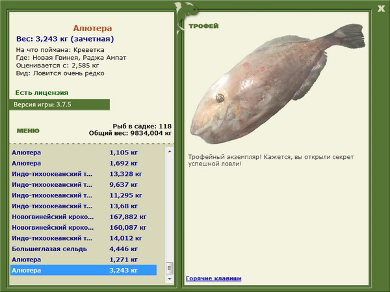The height and width of the screenshot is (292, 390).
Task: Click the Алютера title heading
Action: click(92, 29)
